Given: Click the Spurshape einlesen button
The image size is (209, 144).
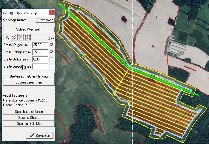Looking at the screenshot, I should [28, 112].
